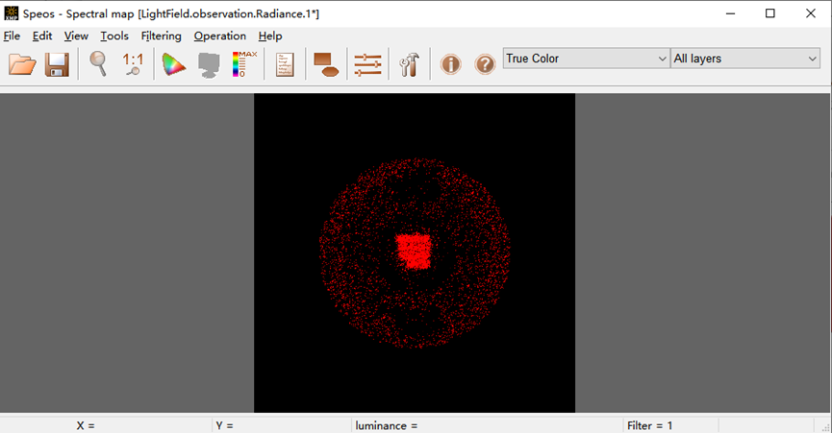Click the grayed-out monitor display icon
The height and width of the screenshot is (433, 832).
(x=209, y=65)
